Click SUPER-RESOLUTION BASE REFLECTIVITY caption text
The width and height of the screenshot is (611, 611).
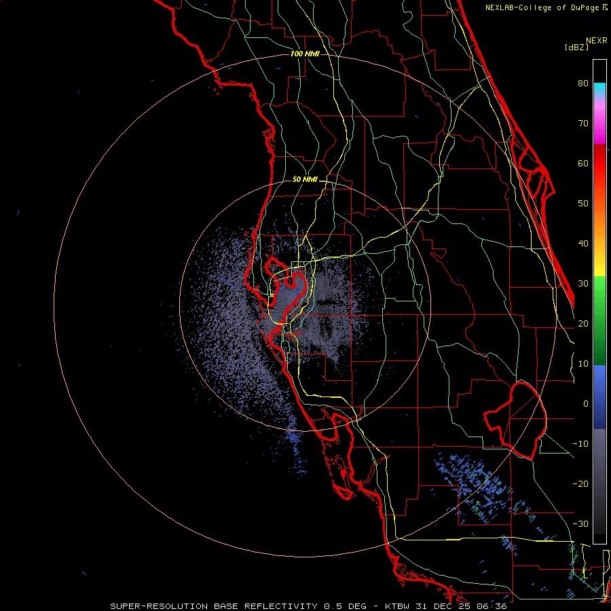213,606
